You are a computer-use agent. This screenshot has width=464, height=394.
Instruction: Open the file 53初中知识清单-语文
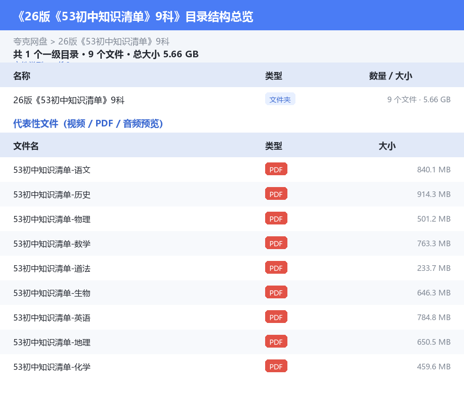[52, 170]
